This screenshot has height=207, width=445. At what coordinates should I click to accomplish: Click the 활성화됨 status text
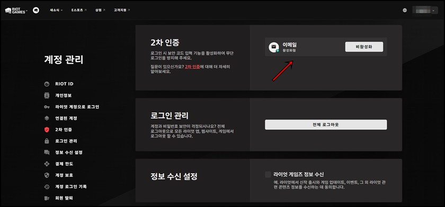point(289,50)
